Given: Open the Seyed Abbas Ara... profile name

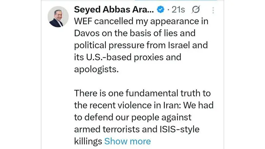Looking at the screenshot, I should [x=114, y=10].
